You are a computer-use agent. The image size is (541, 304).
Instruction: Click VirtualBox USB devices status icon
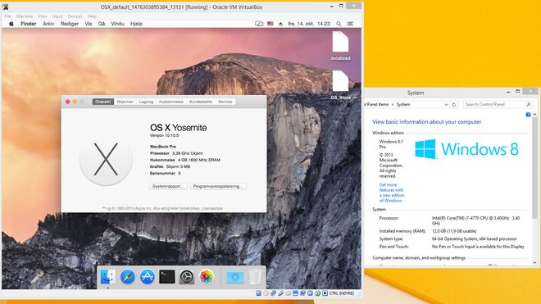[x=280, y=293]
